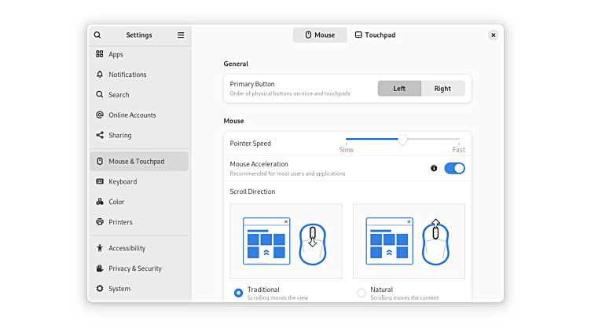Image resolution: width=591 pixels, height=332 pixels.
Task: Open the hamburger menu in Settings header
Action: (181, 35)
